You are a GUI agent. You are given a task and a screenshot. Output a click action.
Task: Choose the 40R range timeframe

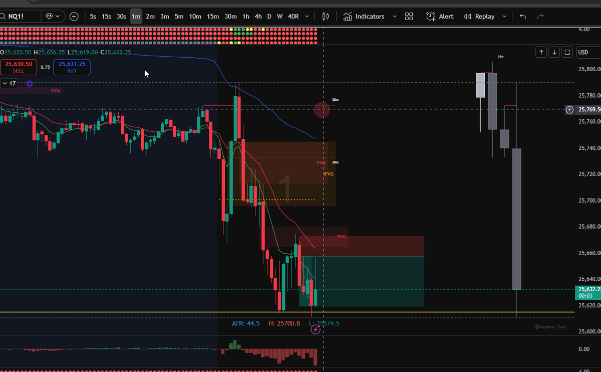click(x=293, y=17)
